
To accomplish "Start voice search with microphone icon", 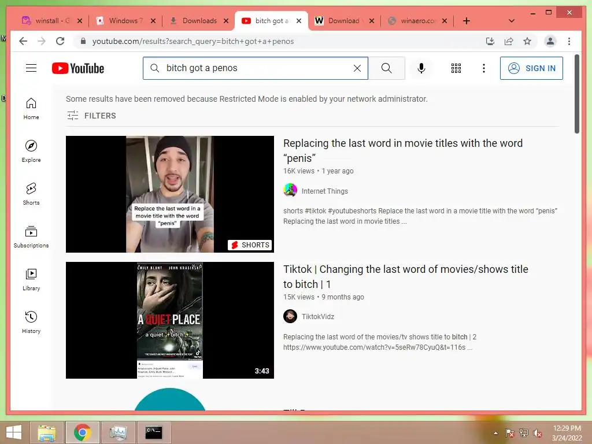I will pos(421,68).
